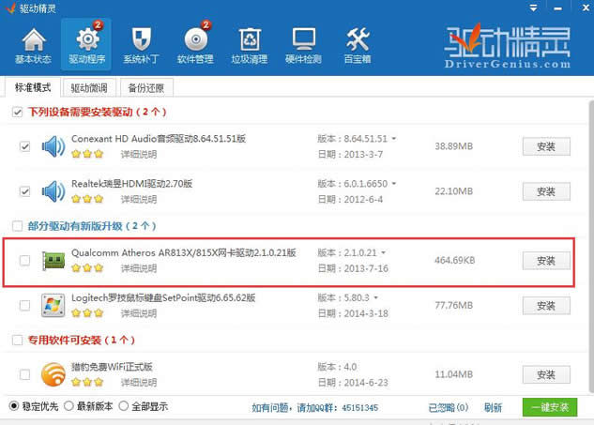
Task: Click the star rating of Qualcomm Atheros
Action: coord(87,267)
